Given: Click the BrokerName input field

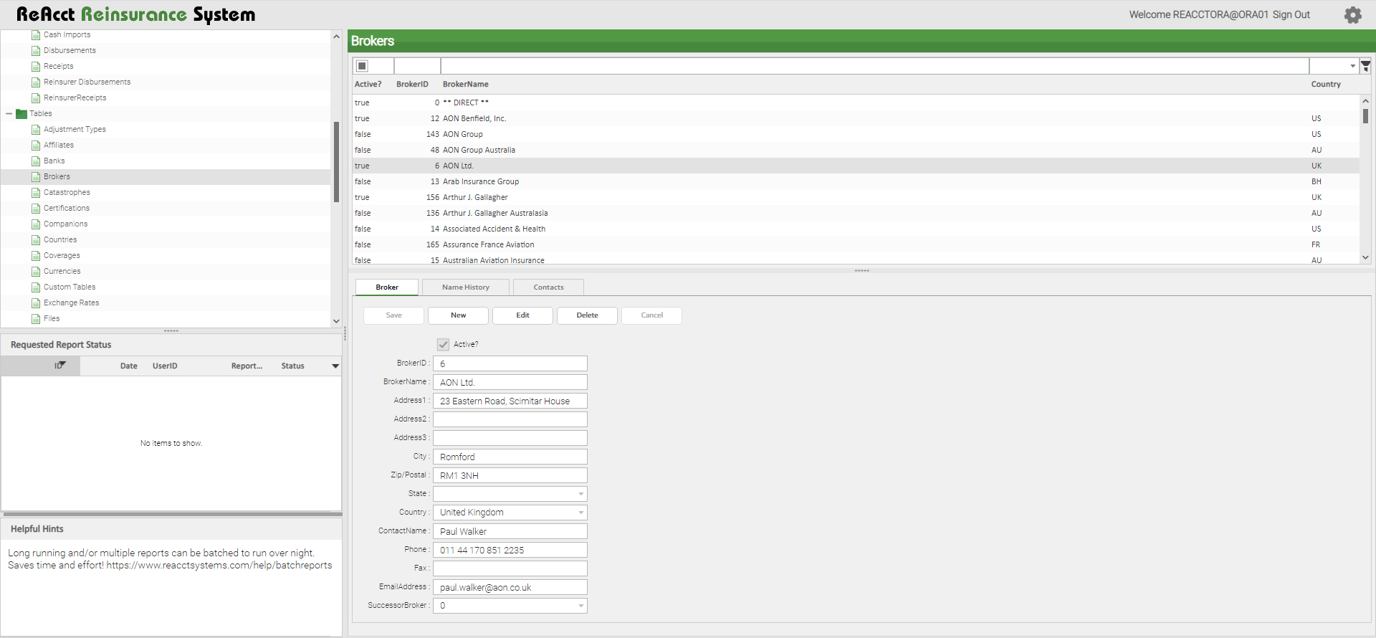Looking at the screenshot, I should click(510, 383).
